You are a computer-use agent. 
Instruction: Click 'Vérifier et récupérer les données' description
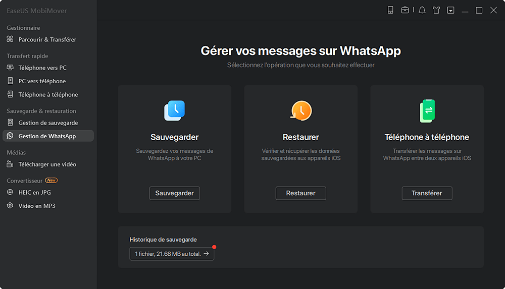pyautogui.click(x=301, y=154)
